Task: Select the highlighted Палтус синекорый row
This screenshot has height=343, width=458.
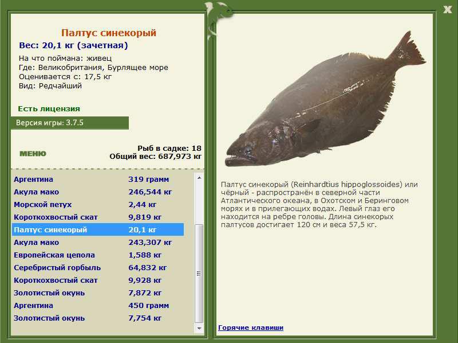Action: click(98, 230)
